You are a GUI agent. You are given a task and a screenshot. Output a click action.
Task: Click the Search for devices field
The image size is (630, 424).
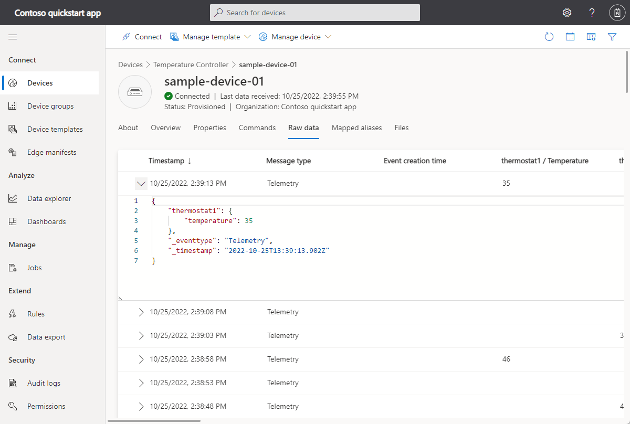315,13
